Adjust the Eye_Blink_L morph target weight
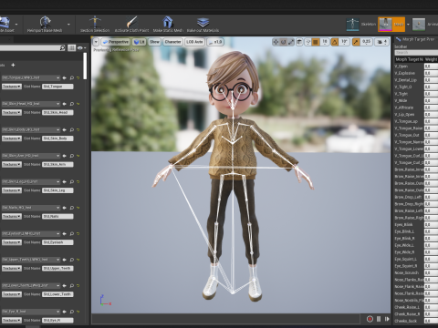438x328 pixels. 431,231
